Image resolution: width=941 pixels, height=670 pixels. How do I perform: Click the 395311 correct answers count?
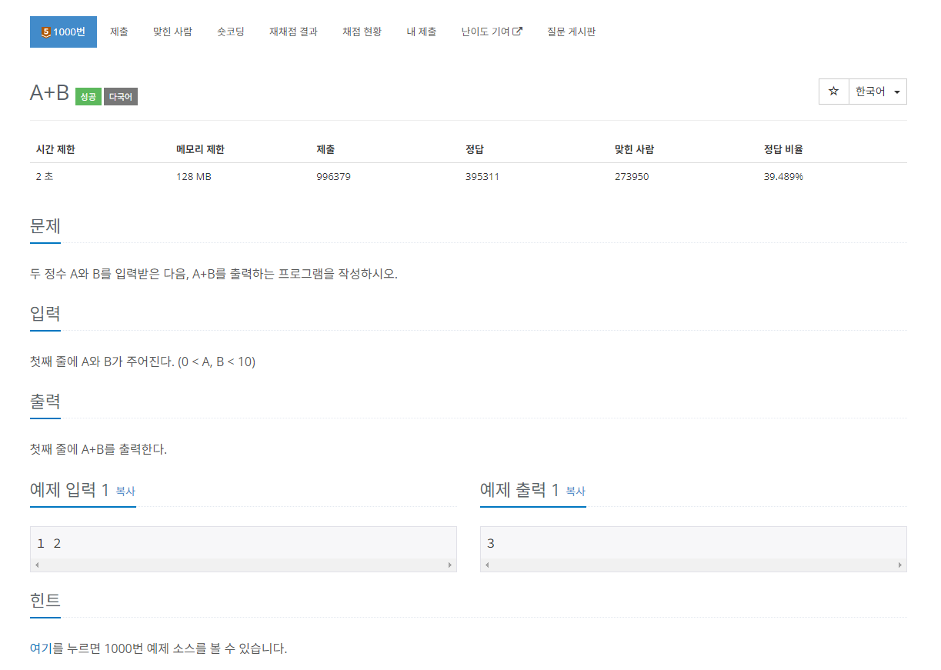point(482,176)
